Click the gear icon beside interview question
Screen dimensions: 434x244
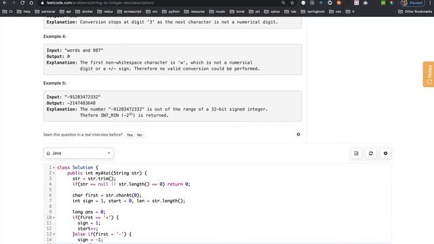(298, 134)
